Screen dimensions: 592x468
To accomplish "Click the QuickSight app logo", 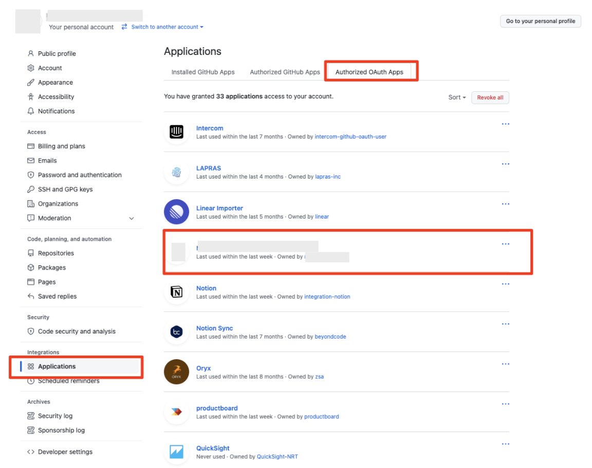I will pos(176,452).
